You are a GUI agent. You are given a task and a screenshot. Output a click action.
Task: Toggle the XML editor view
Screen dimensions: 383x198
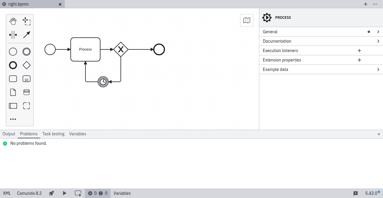pos(6,193)
